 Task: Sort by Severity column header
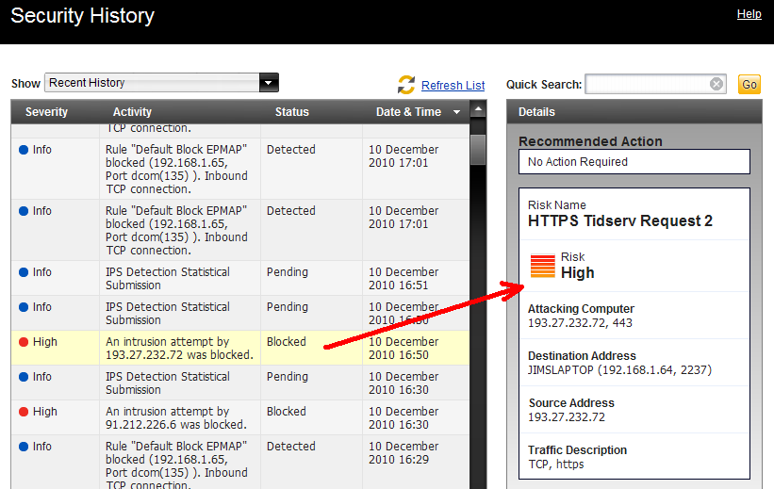click(x=46, y=112)
